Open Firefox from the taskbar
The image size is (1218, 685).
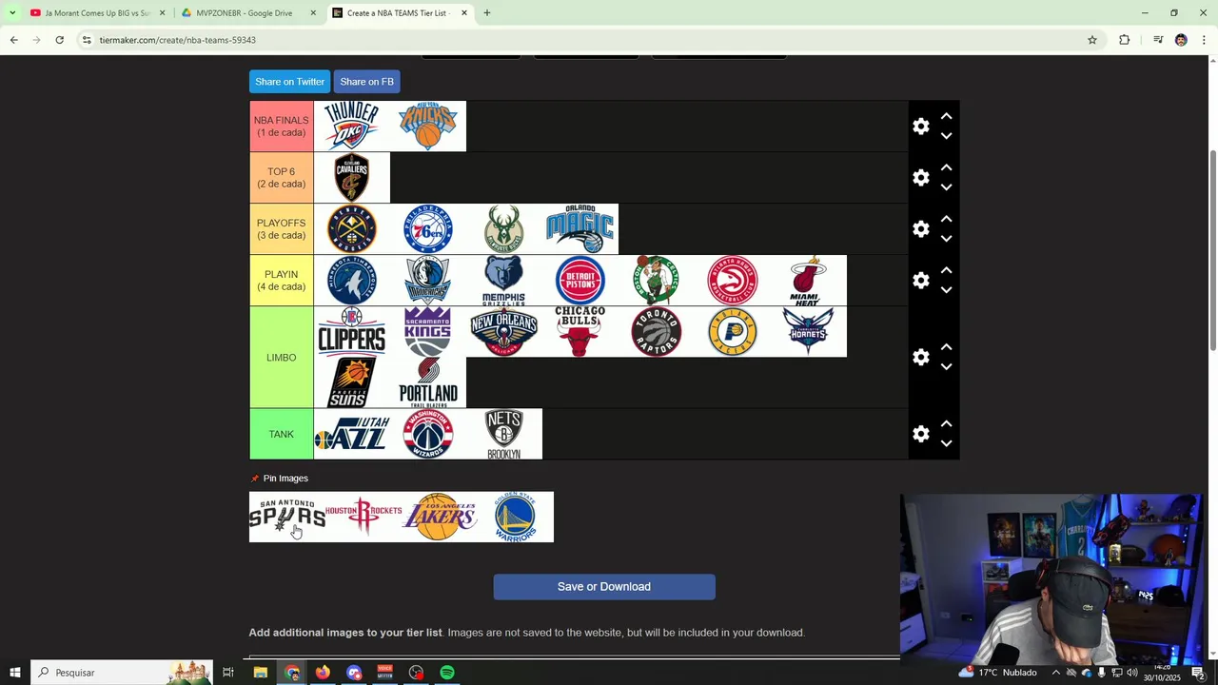[323, 673]
